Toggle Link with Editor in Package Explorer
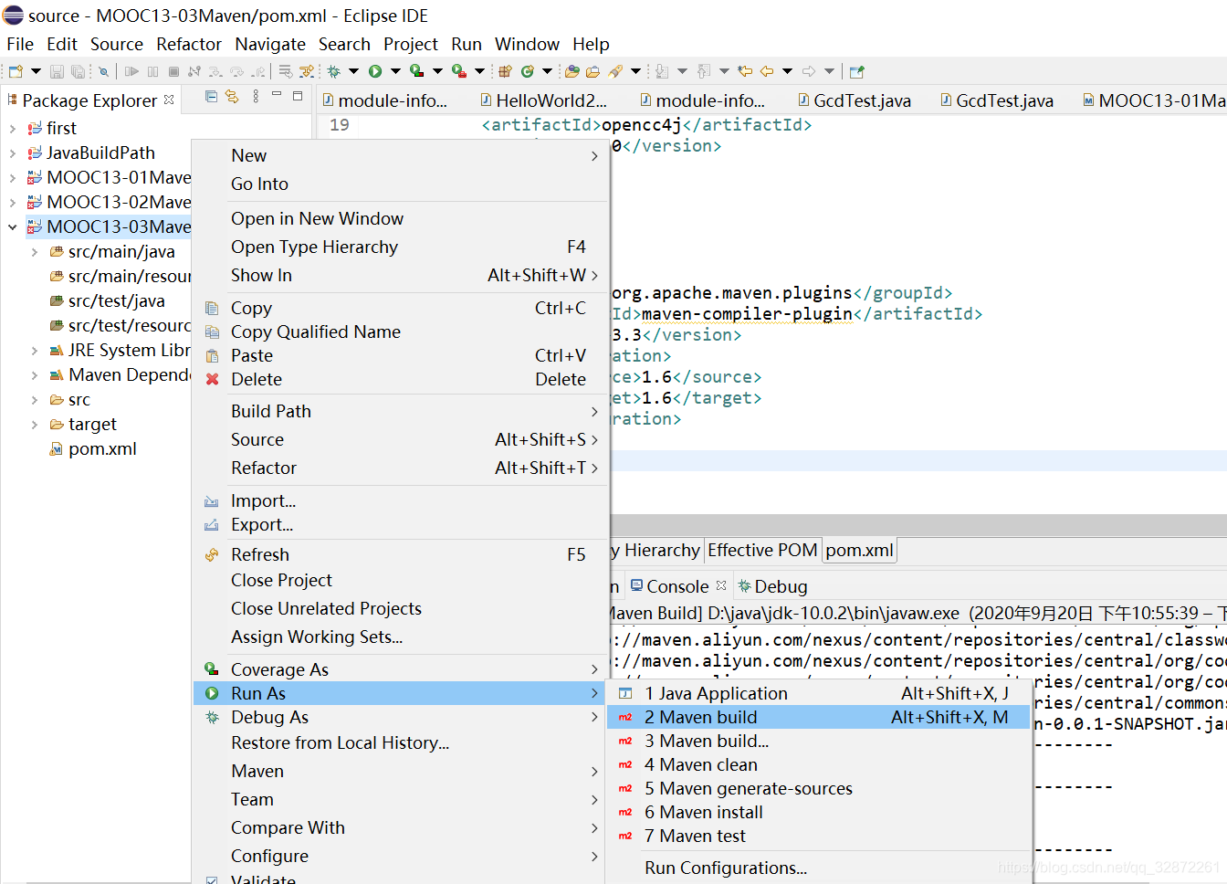The image size is (1227, 884). (232, 96)
